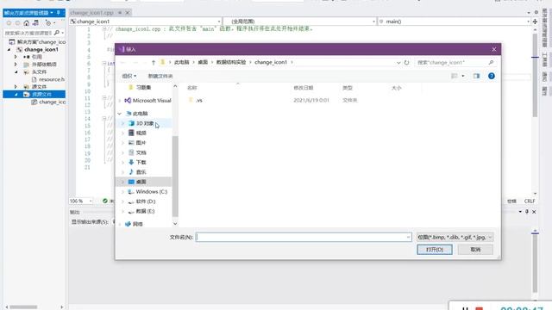Open the help button in the import dialog
The image size is (552, 310).
point(492,76)
